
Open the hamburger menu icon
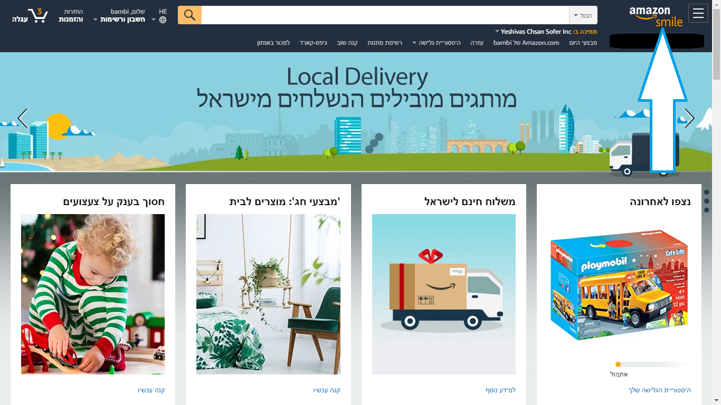pos(698,14)
